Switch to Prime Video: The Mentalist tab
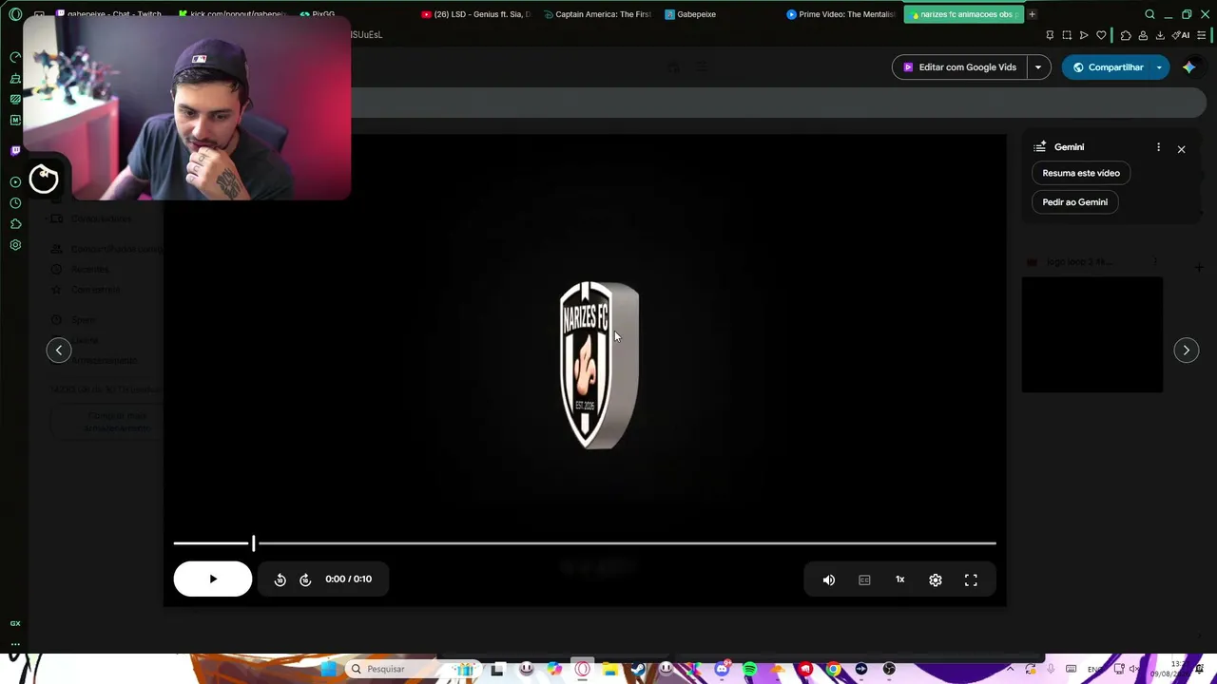 [x=841, y=14]
